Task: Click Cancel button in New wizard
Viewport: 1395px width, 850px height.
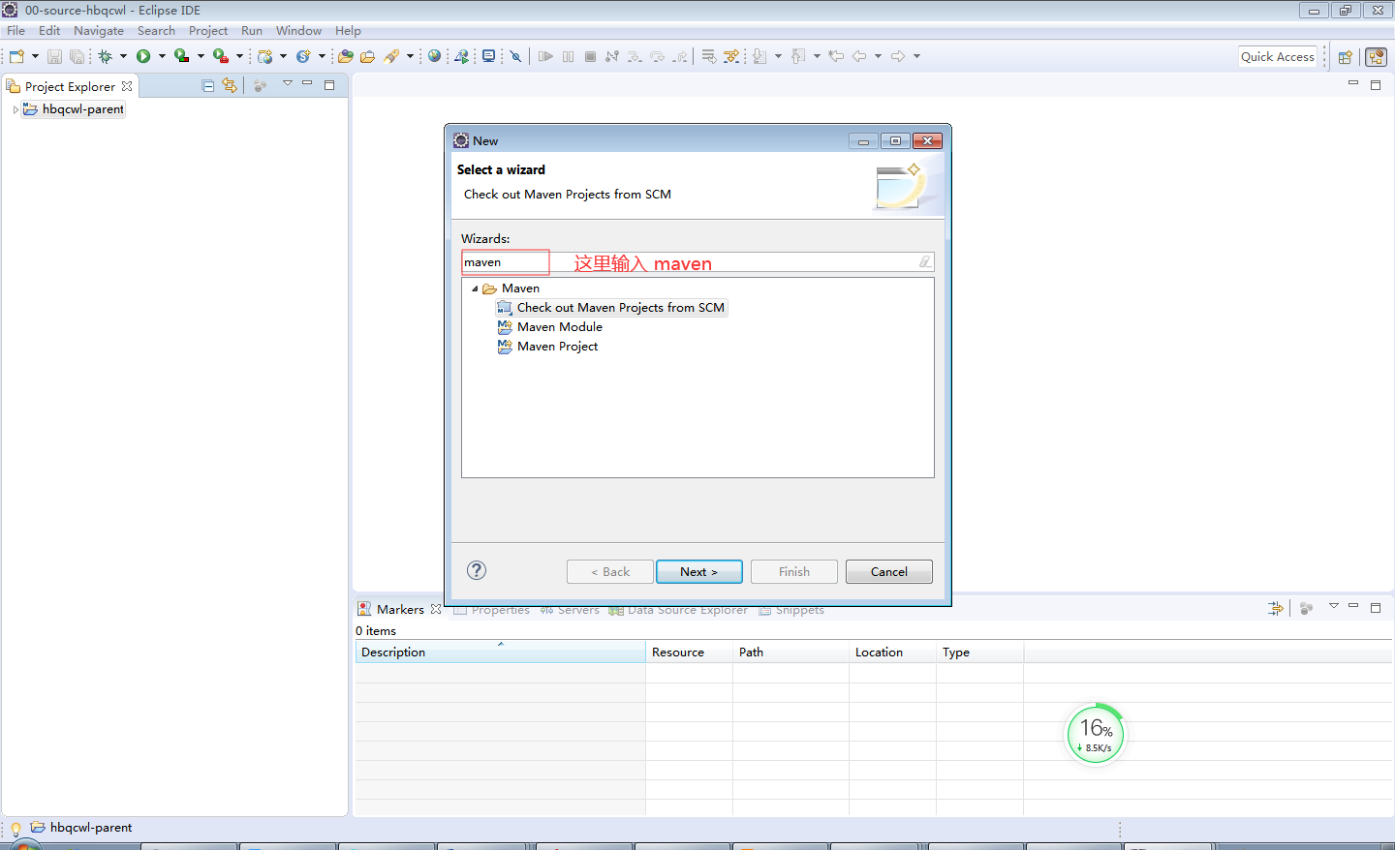Action: point(889,572)
